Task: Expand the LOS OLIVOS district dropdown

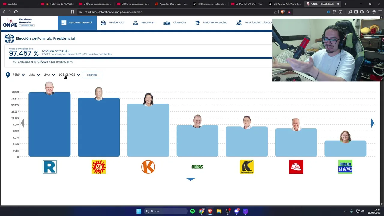Action: [70, 75]
